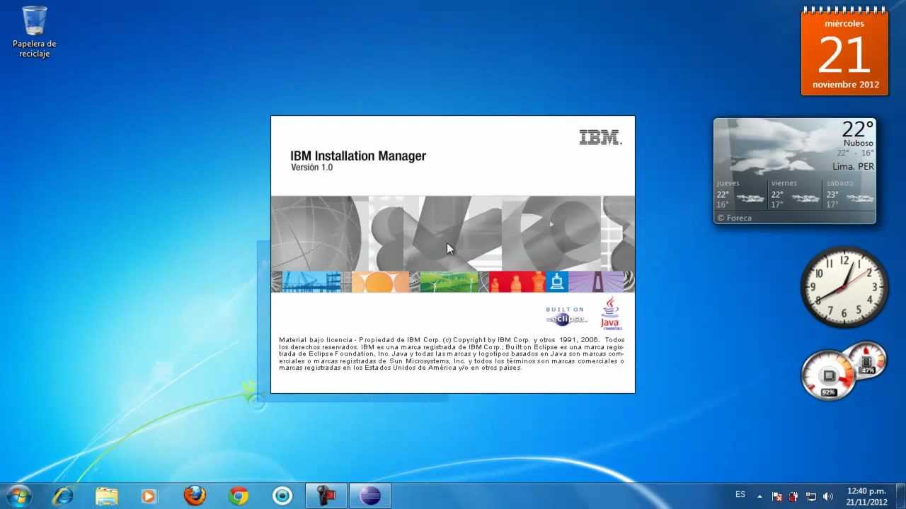This screenshot has height=509, width=906.
Task: Open Windows Explorer folder in taskbar
Action: [x=106, y=496]
